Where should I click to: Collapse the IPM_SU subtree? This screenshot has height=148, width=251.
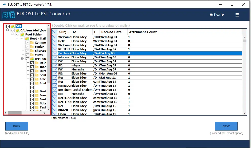point(22,59)
